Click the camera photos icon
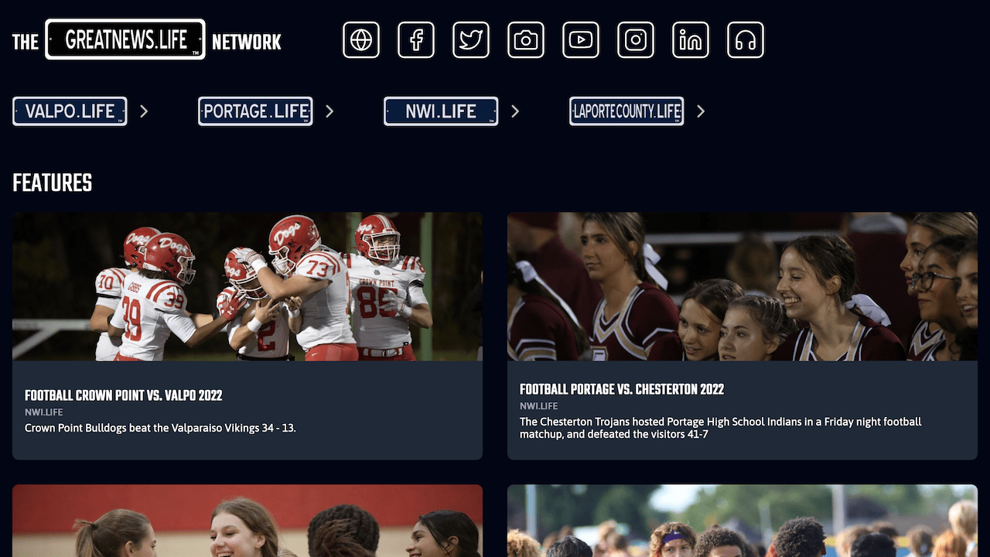The image size is (990, 557). 526,40
